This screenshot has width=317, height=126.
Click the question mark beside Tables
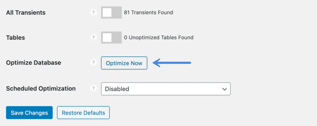[x=93, y=37]
